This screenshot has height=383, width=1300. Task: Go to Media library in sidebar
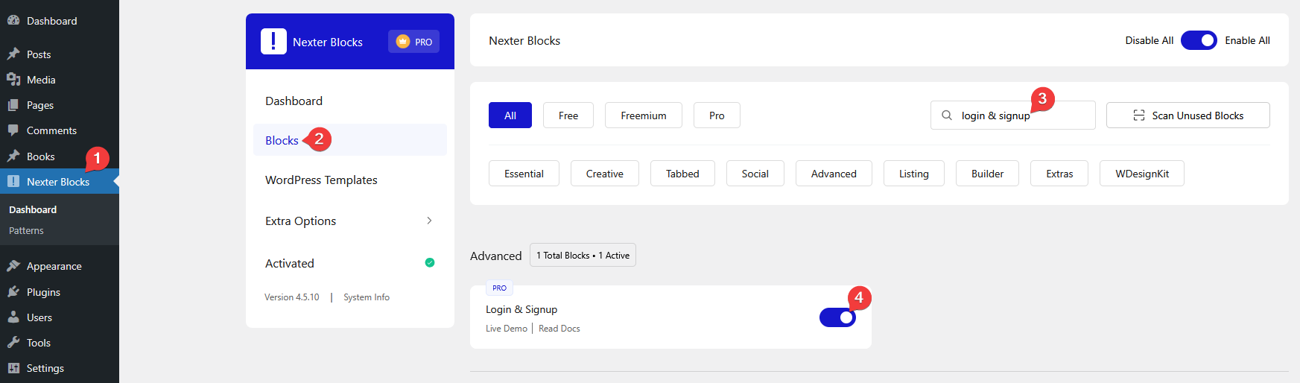pyautogui.click(x=41, y=80)
